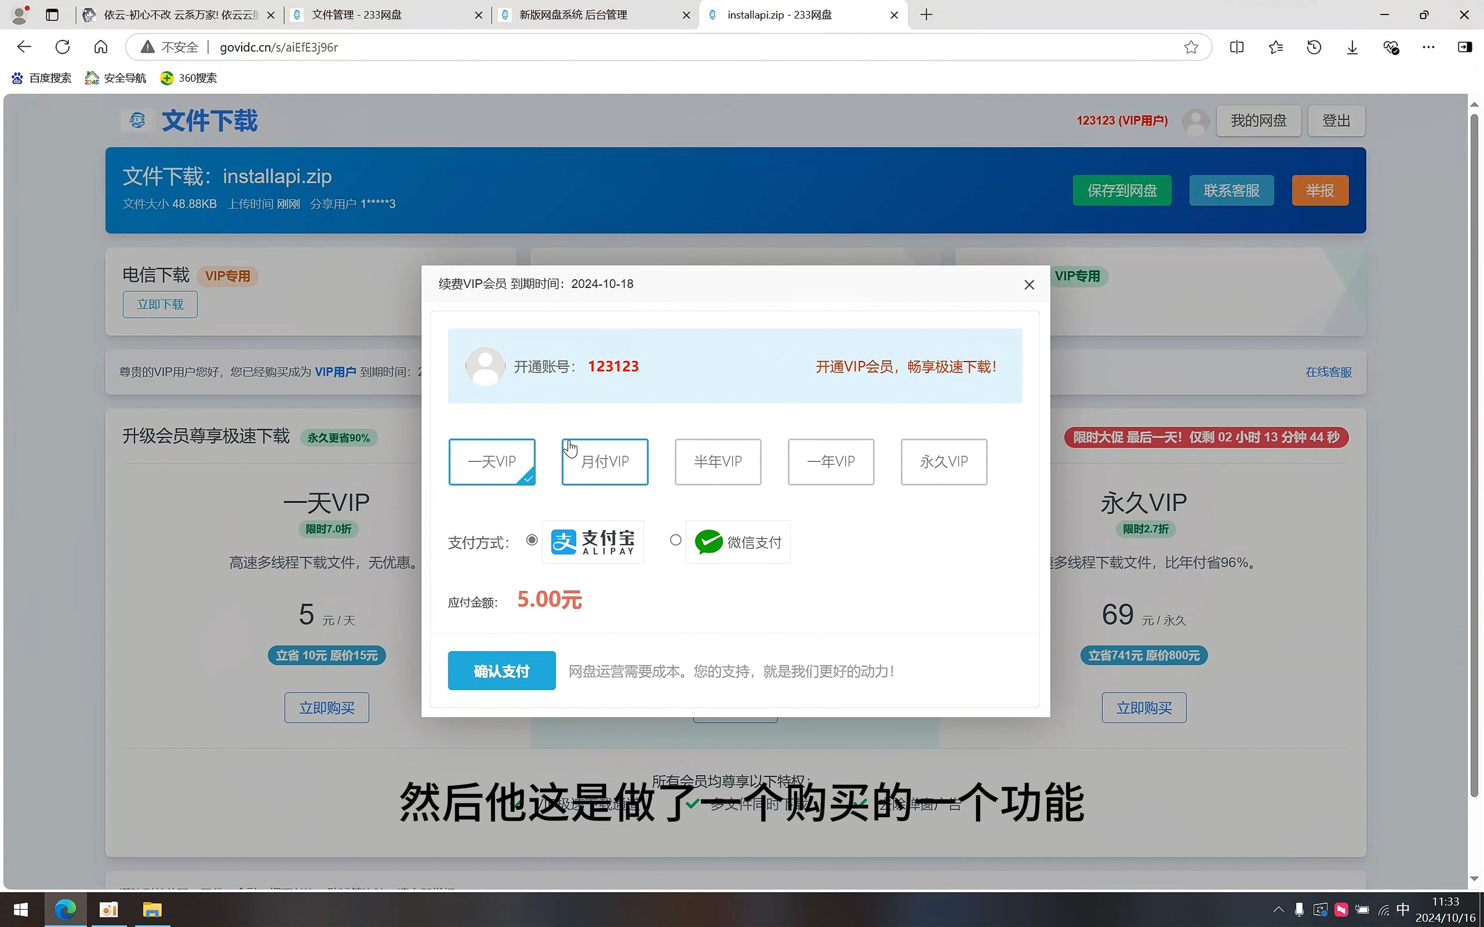1484x927 pixels.
Task: Click the page vertical scrollbar
Action: click(1474, 455)
